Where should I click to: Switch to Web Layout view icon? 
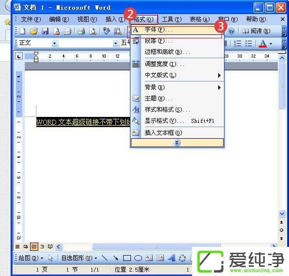(x=26, y=247)
